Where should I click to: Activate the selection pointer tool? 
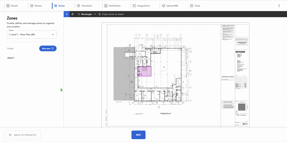67,14
